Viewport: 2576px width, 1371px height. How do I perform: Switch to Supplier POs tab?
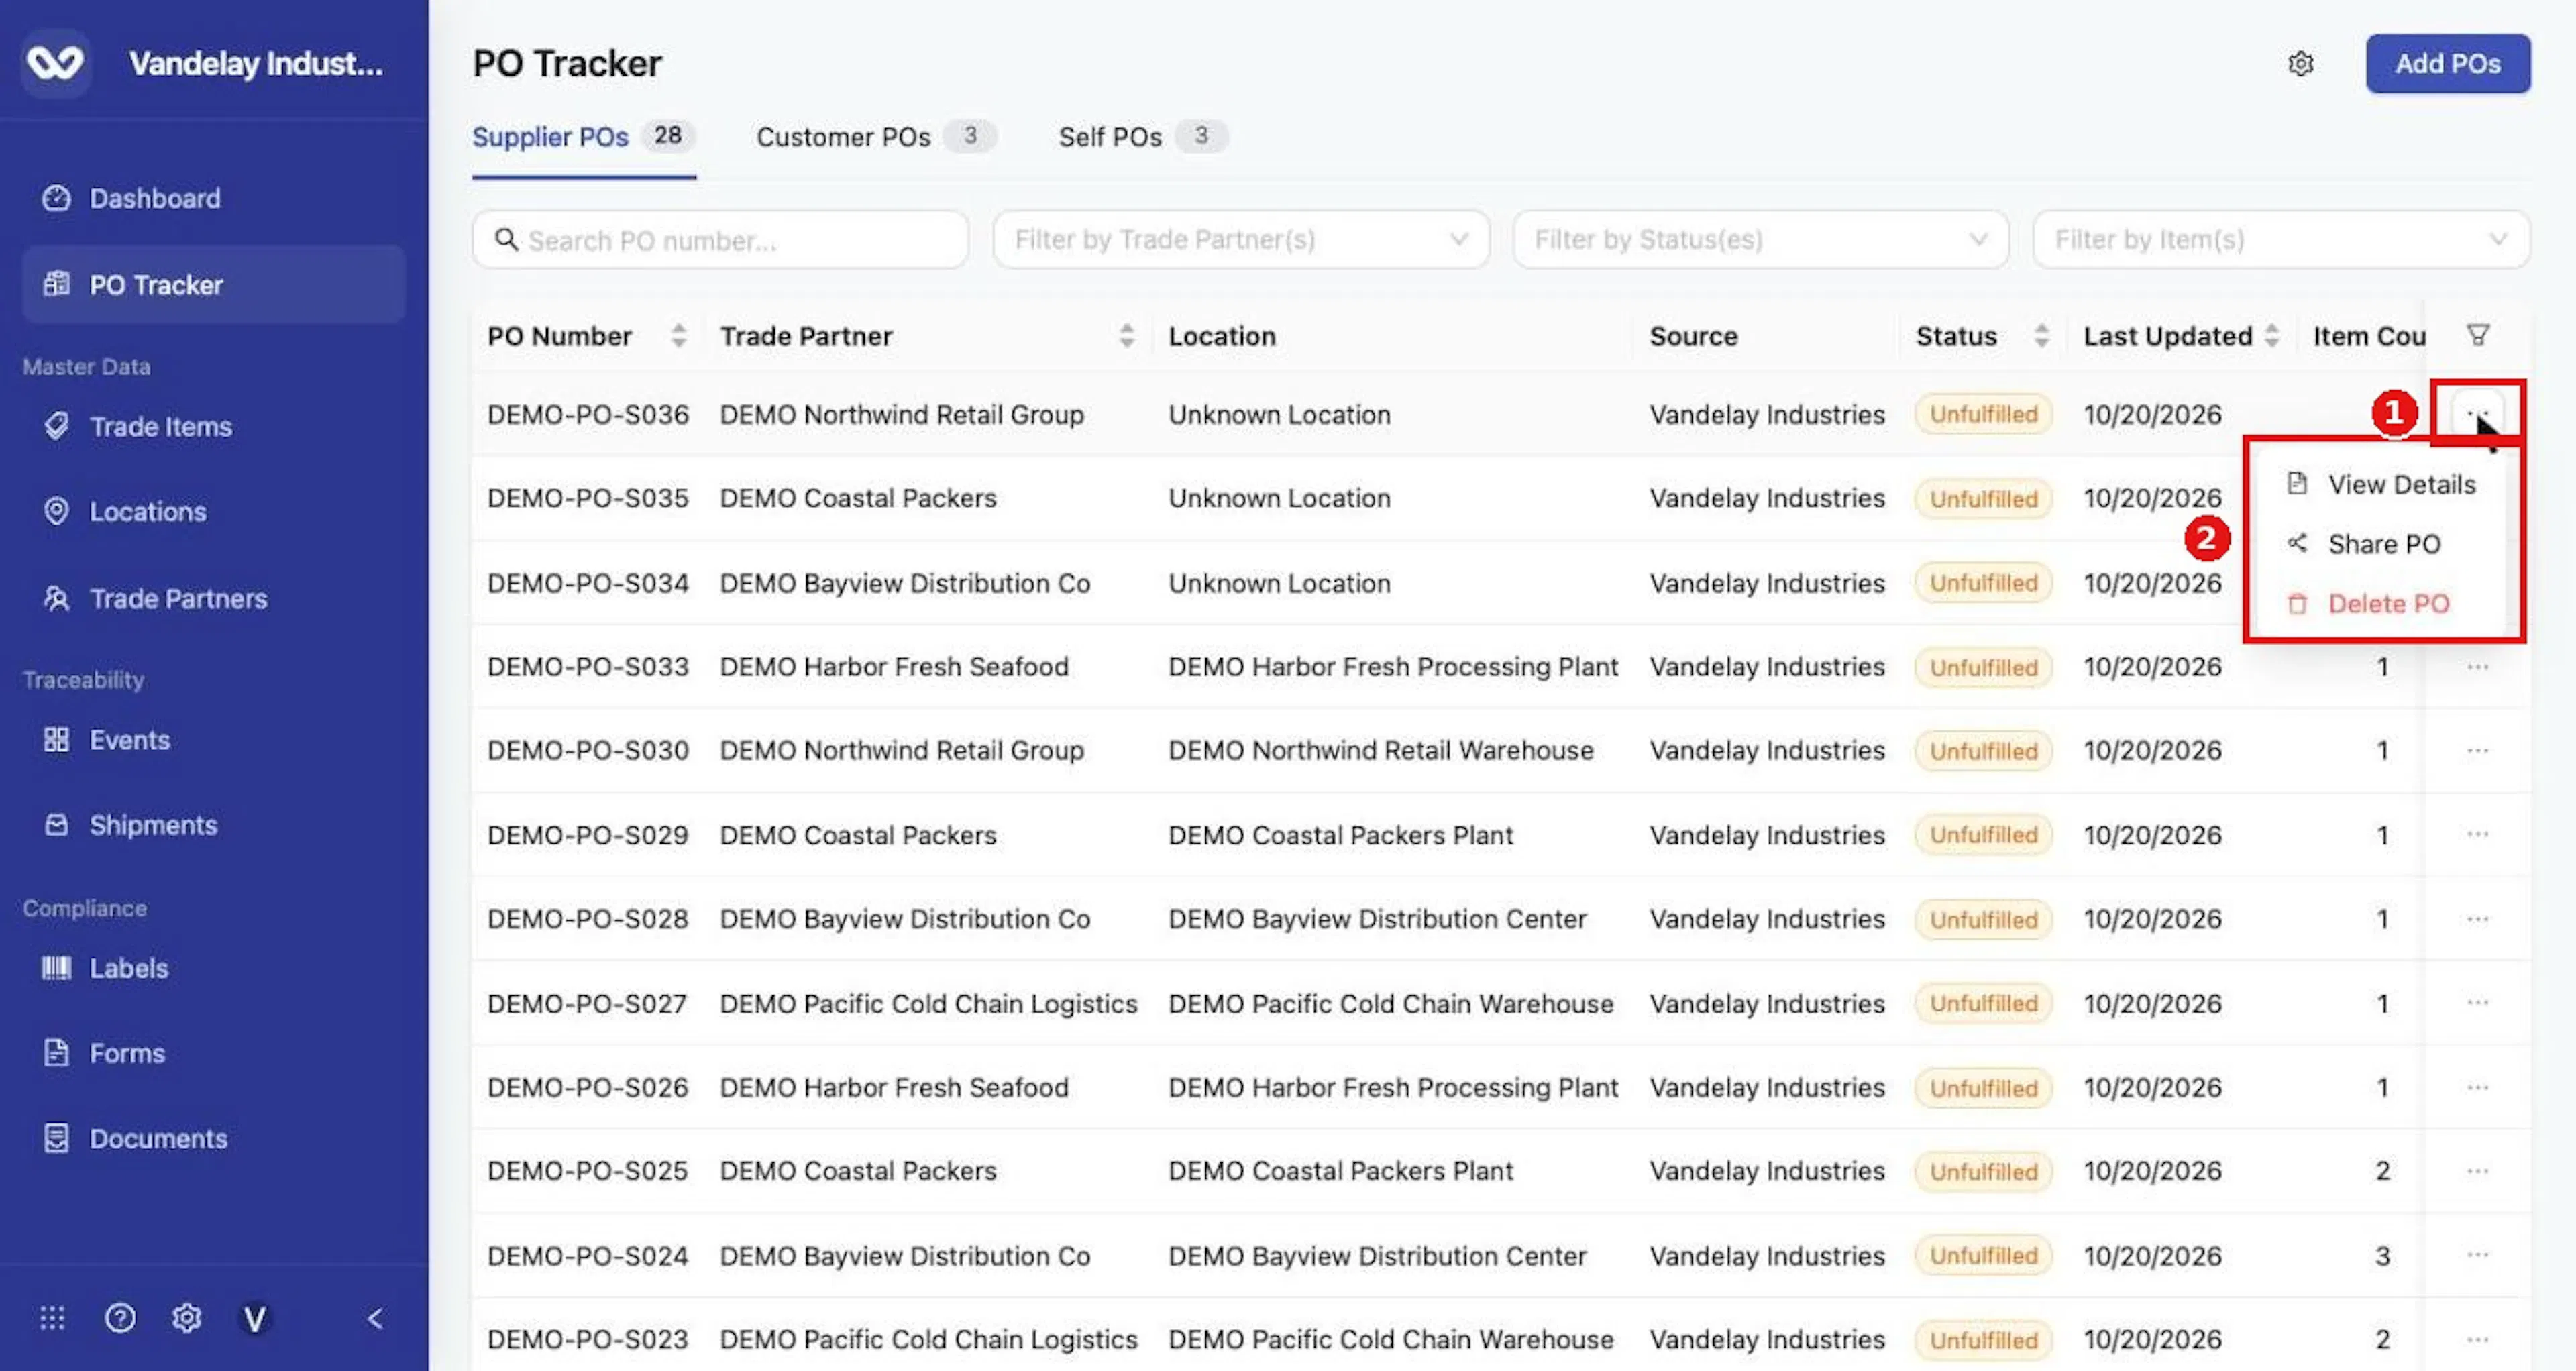[583, 137]
